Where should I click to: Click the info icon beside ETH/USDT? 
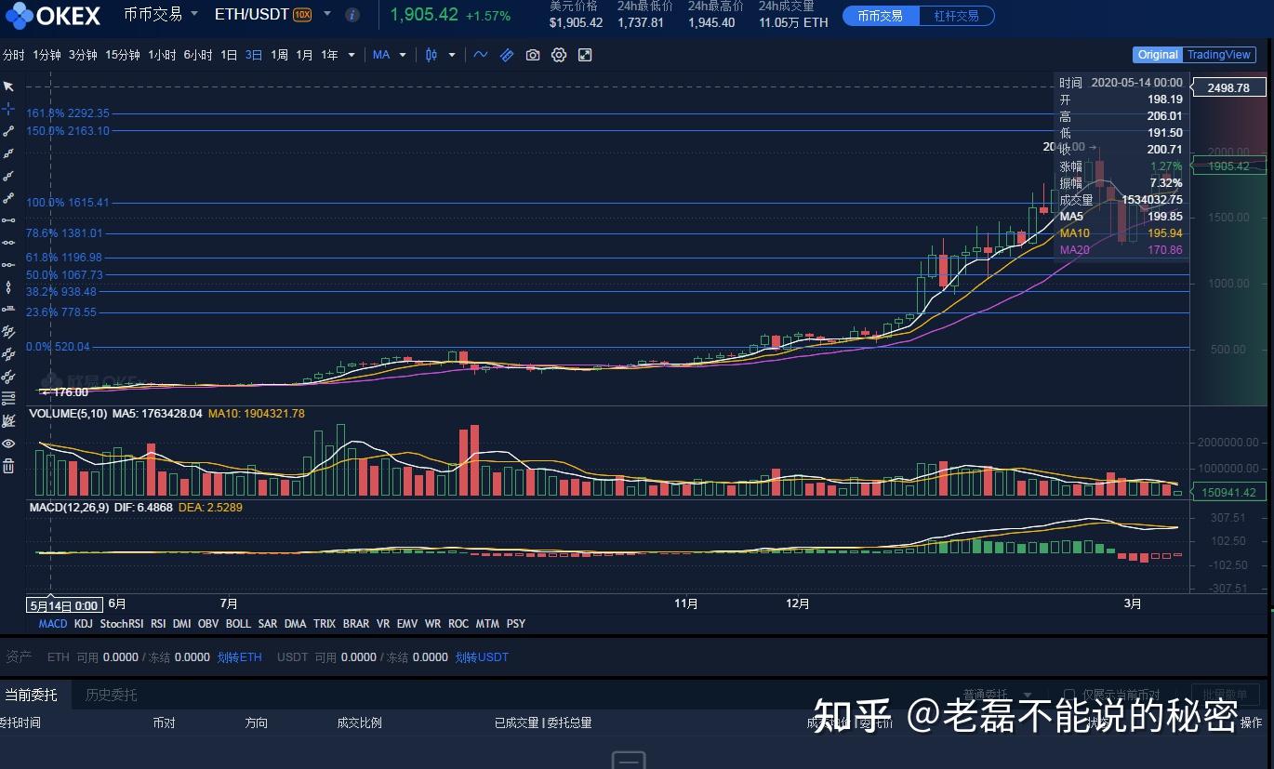[x=352, y=15]
